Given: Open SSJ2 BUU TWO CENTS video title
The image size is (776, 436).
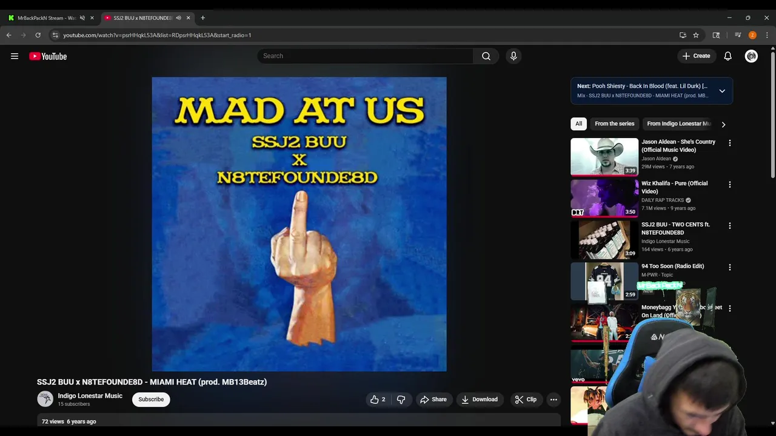Looking at the screenshot, I should point(675,229).
